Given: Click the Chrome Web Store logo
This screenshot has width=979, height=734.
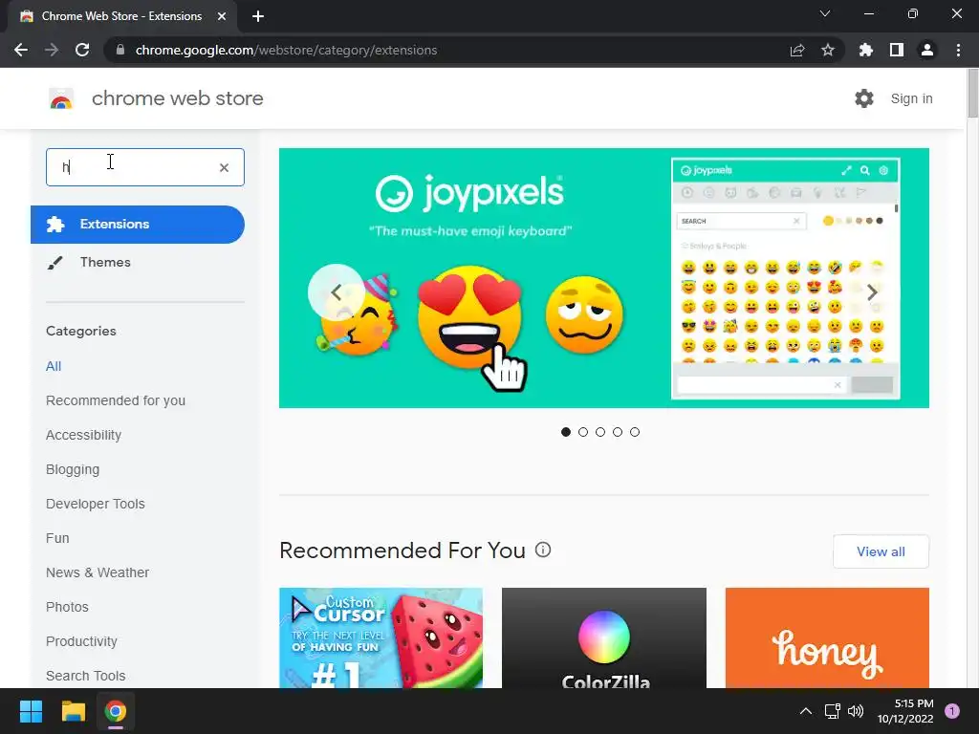Looking at the screenshot, I should coord(61,98).
